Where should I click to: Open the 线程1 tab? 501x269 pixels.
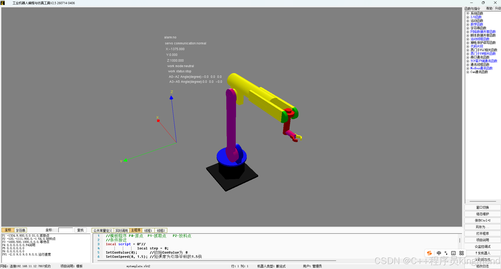[148, 231]
